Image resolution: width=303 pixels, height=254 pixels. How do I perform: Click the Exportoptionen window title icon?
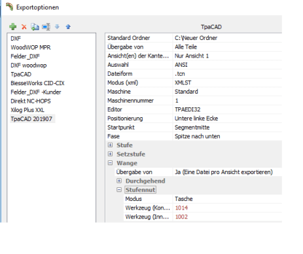[x=9, y=7]
